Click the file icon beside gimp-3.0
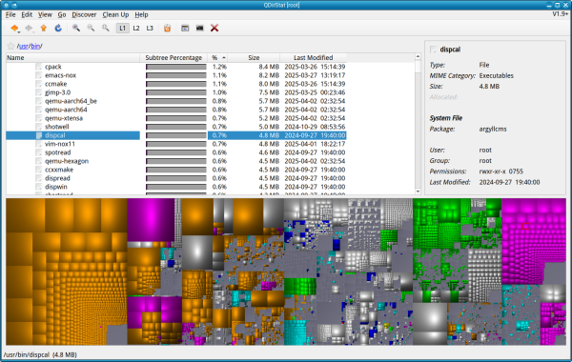Image resolution: width=572 pixels, height=362 pixels. (39, 92)
